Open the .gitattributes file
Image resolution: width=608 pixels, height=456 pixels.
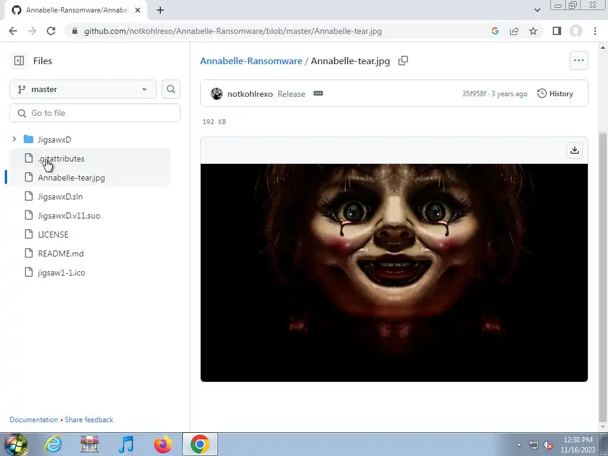61,159
